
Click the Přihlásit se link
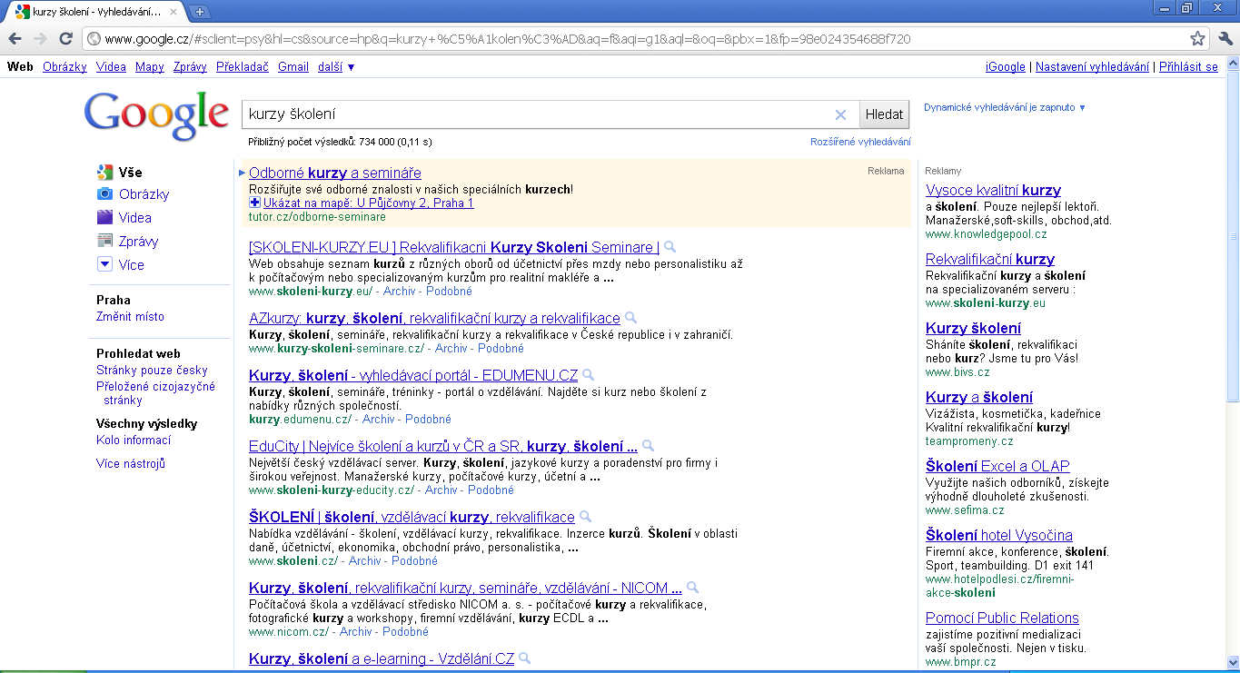click(x=1188, y=67)
